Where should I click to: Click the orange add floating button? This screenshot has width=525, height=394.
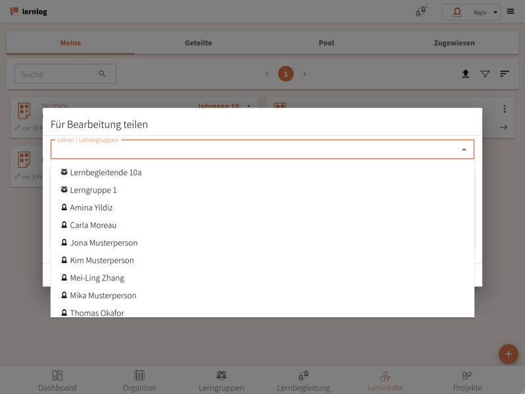[x=508, y=354]
